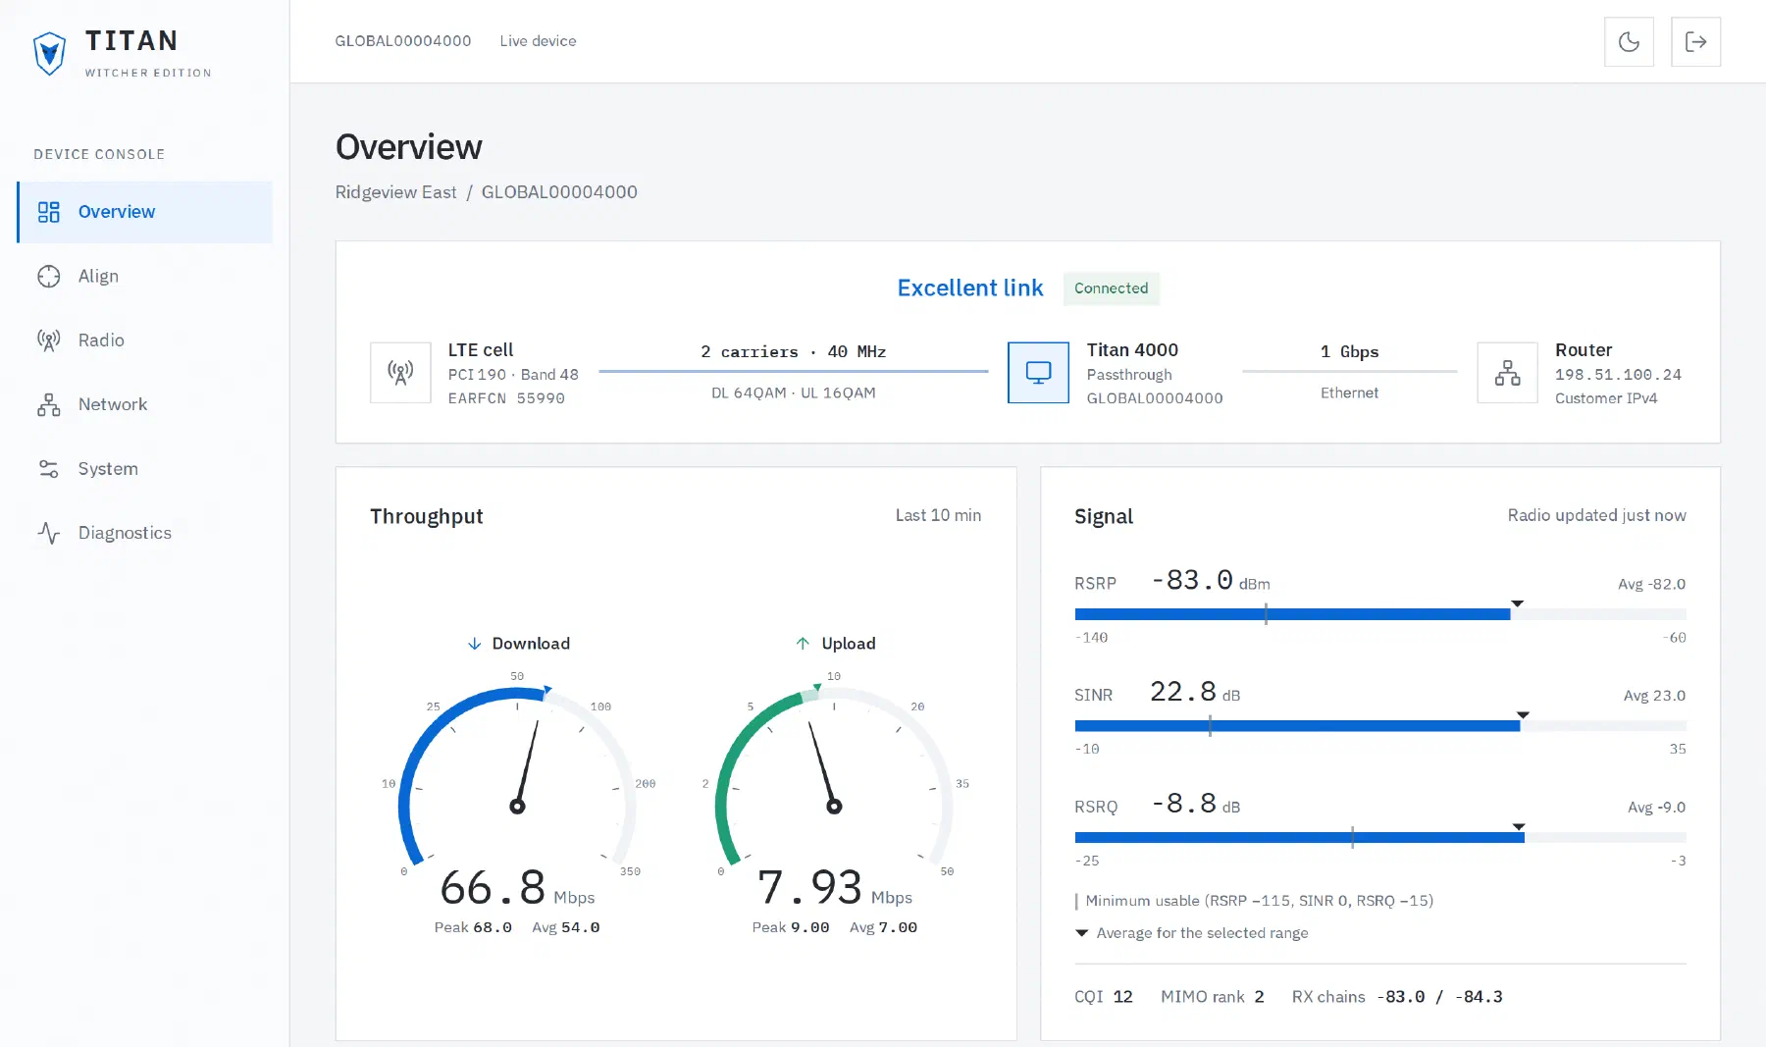Open the Diagnostics page
Viewport: 1766px width, 1047px height.
click(x=145, y=533)
